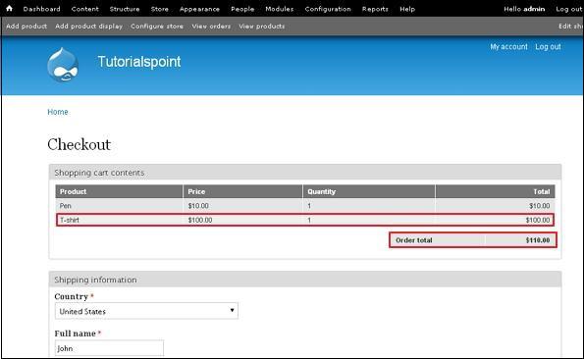Click the View products shortcut
The width and height of the screenshot is (584, 359).
tap(262, 26)
